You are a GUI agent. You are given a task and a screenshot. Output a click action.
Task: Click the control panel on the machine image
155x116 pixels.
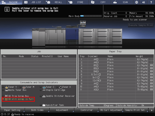point(83,24)
